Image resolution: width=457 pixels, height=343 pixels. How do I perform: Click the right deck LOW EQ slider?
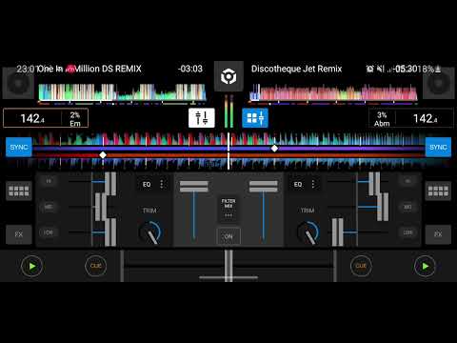[338, 232]
